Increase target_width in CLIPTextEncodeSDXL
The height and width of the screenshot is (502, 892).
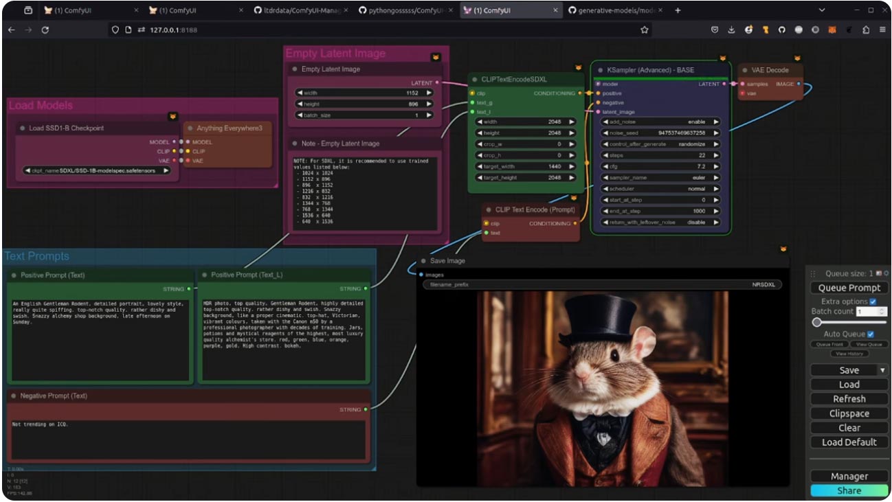[x=570, y=167]
